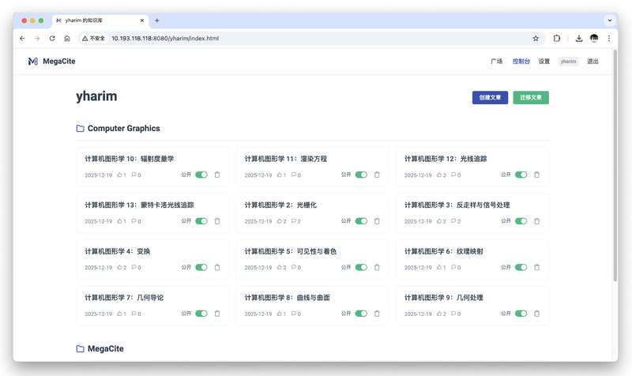Toggle 公开 switch for 计算机图形学 7：几何导论
Image resolution: width=632 pixels, height=376 pixels.
pos(201,314)
